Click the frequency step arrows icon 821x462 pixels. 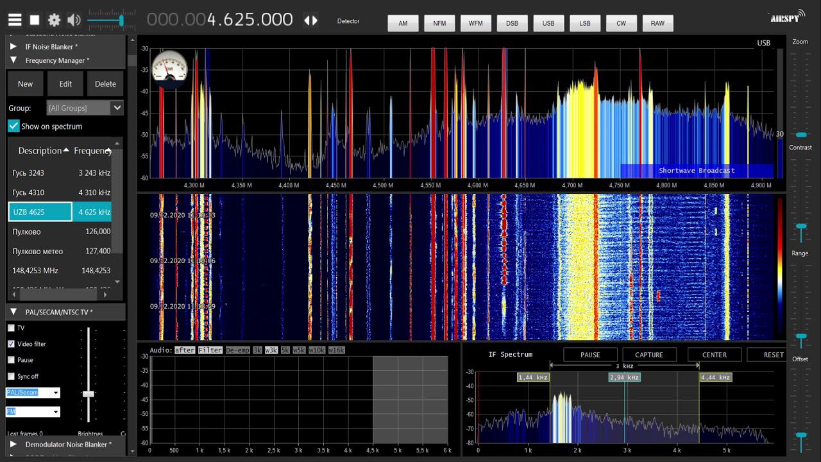click(310, 21)
